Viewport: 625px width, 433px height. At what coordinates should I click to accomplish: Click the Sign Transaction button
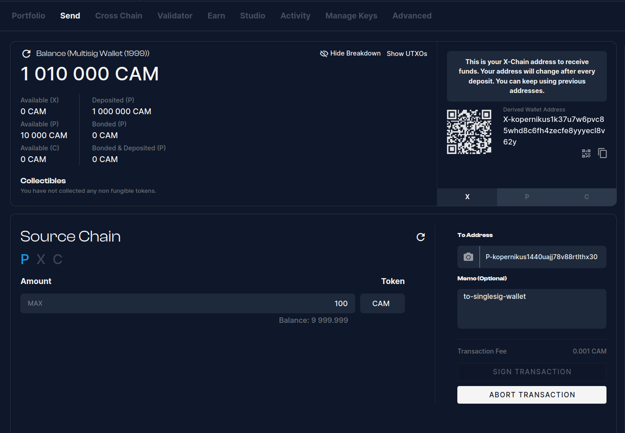pyautogui.click(x=531, y=372)
